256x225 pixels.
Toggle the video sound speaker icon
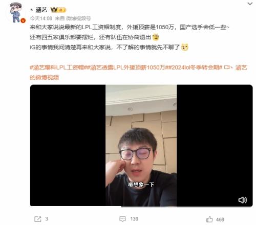click(242, 200)
